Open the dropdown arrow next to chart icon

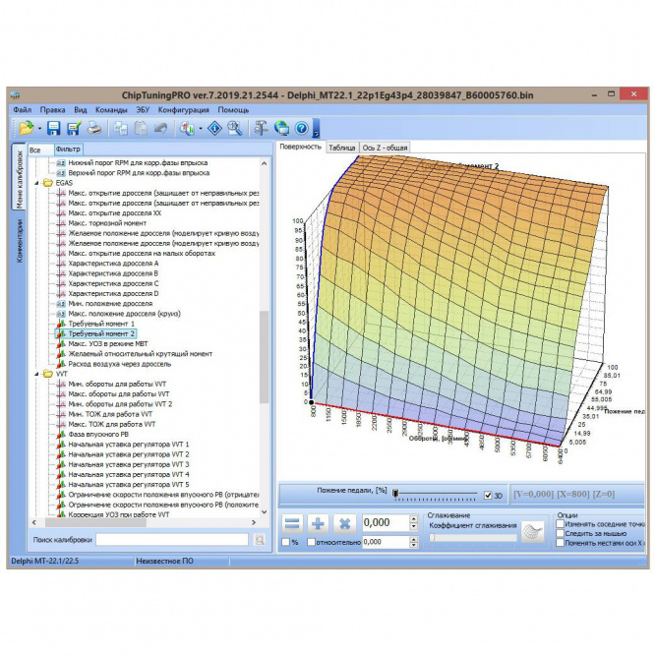click(201, 129)
